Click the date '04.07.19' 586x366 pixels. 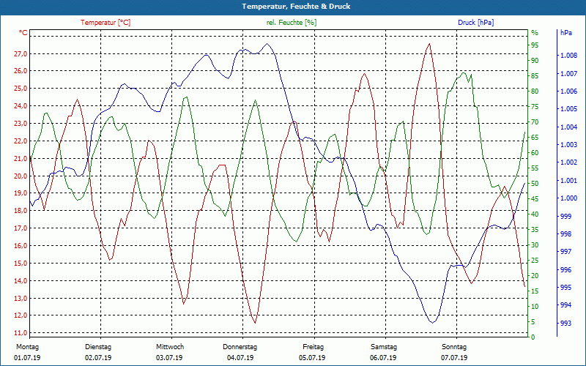[x=240, y=358]
